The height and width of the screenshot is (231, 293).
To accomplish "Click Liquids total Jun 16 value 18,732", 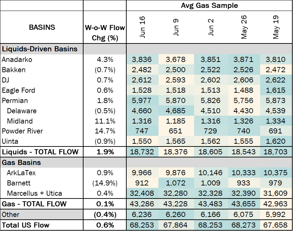I will tap(142, 152).
